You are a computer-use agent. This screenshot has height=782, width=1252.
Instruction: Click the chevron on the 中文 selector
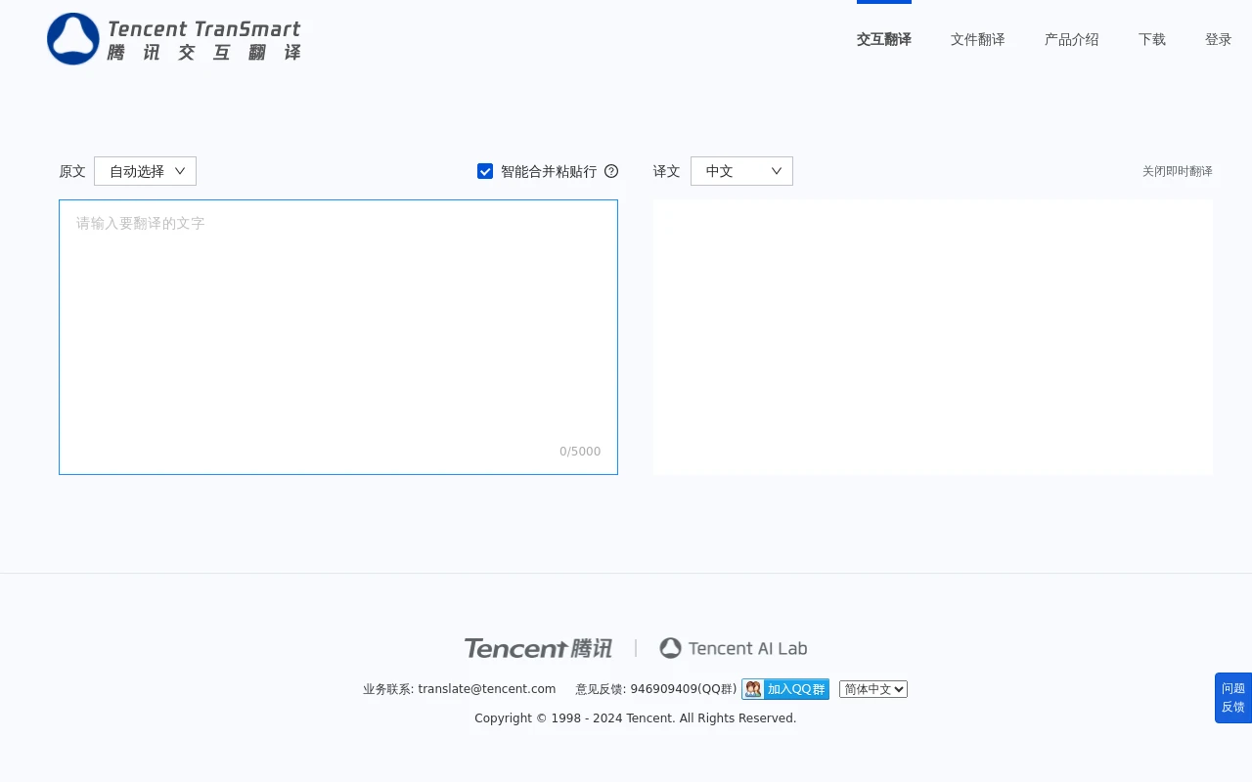tap(776, 170)
